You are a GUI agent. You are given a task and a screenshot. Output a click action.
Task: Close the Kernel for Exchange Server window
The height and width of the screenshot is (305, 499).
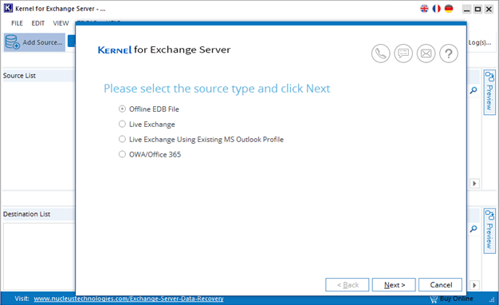pyautogui.click(x=489, y=9)
